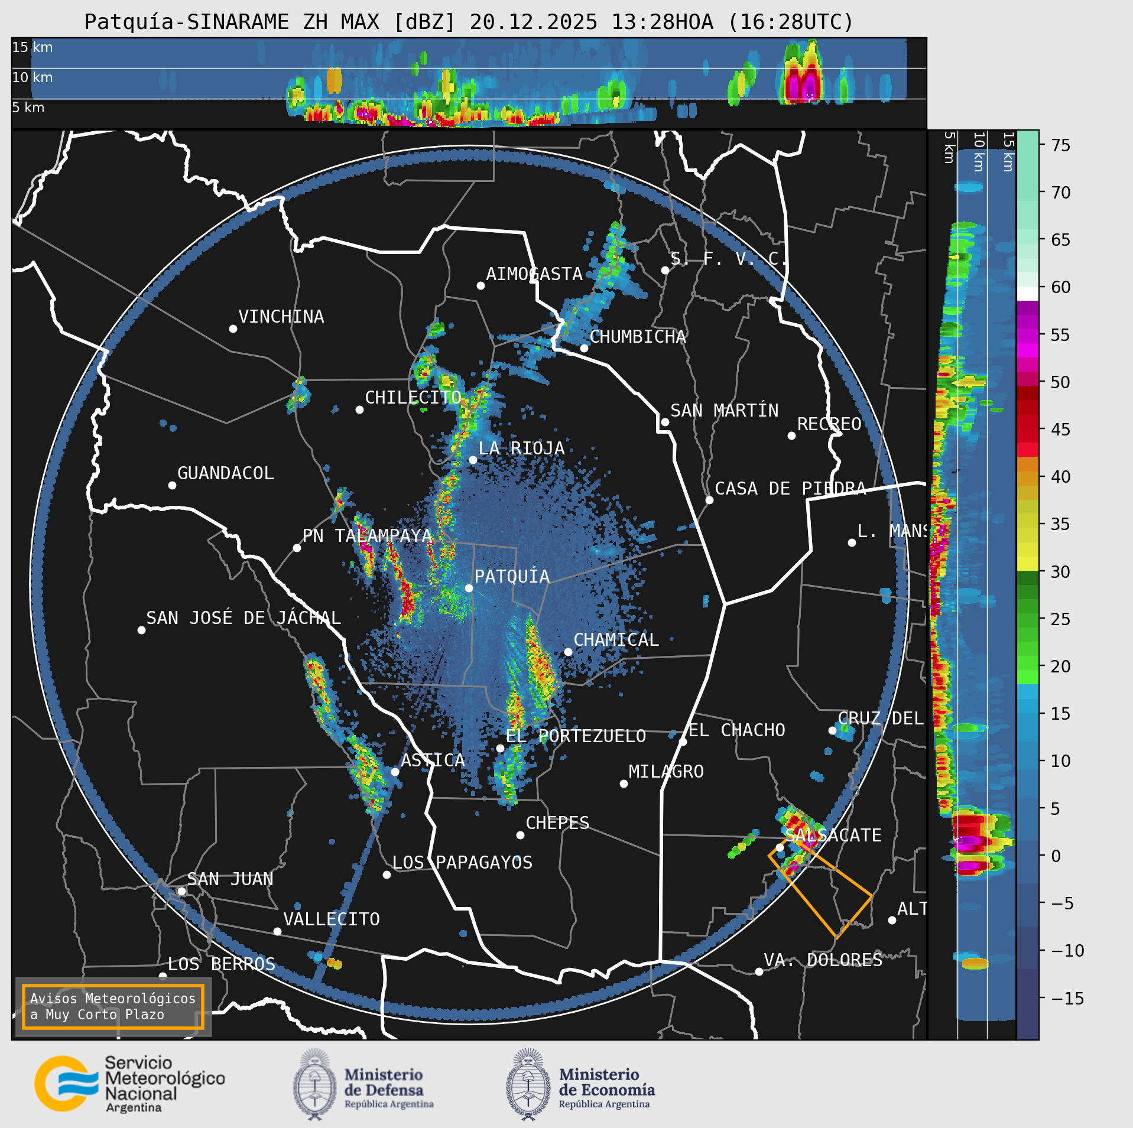Click the marker dot for Vallecito
1133x1128 pixels.
coord(277,931)
